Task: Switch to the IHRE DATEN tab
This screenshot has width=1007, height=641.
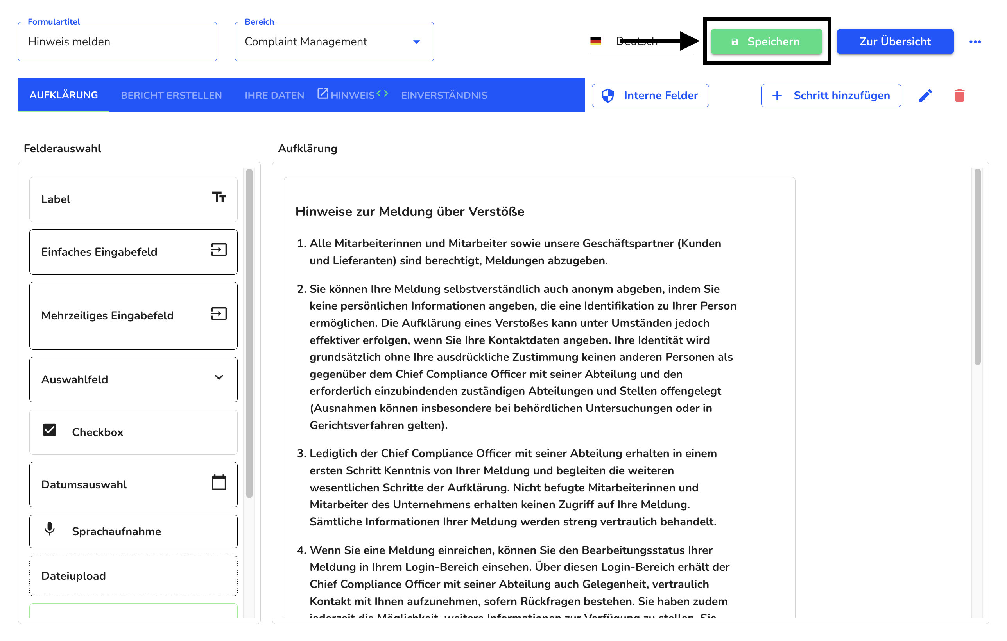Action: click(274, 95)
